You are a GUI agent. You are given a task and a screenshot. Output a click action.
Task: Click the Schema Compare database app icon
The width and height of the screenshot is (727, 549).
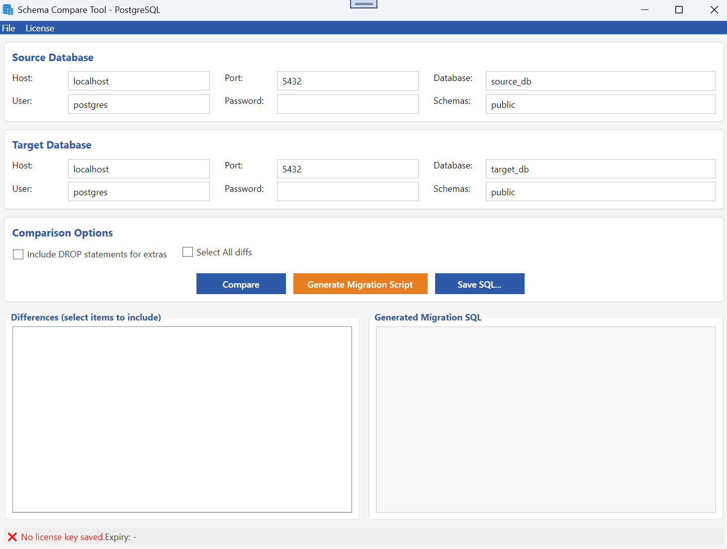coord(8,10)
